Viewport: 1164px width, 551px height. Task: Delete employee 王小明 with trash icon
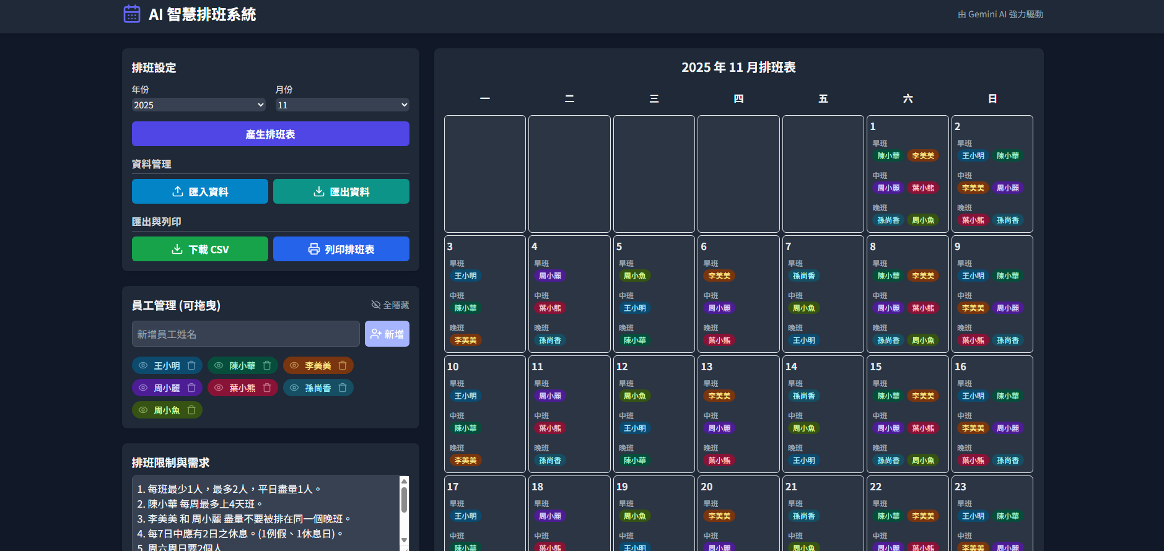coord(191,366)
